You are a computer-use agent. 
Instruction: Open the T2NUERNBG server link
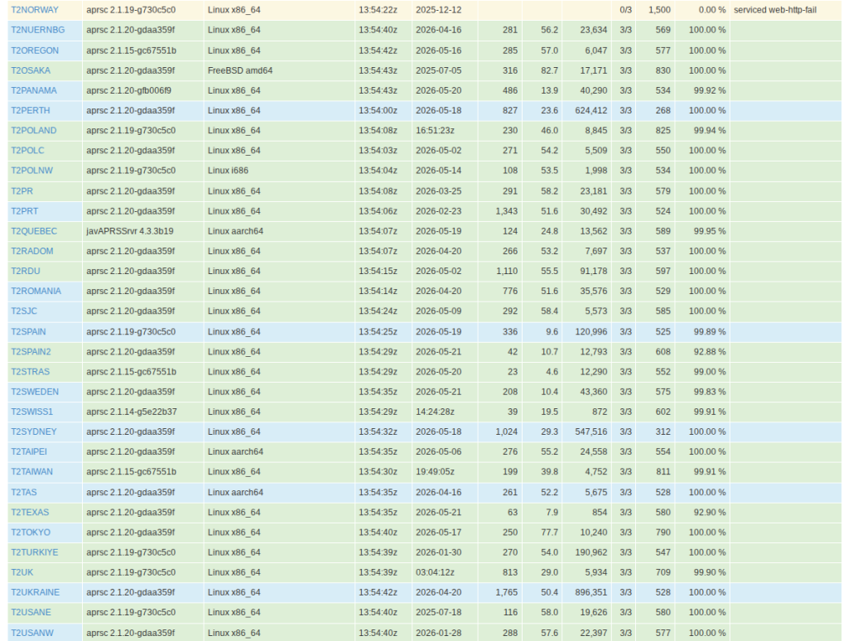pyautogui.click(x=38, y=30)
